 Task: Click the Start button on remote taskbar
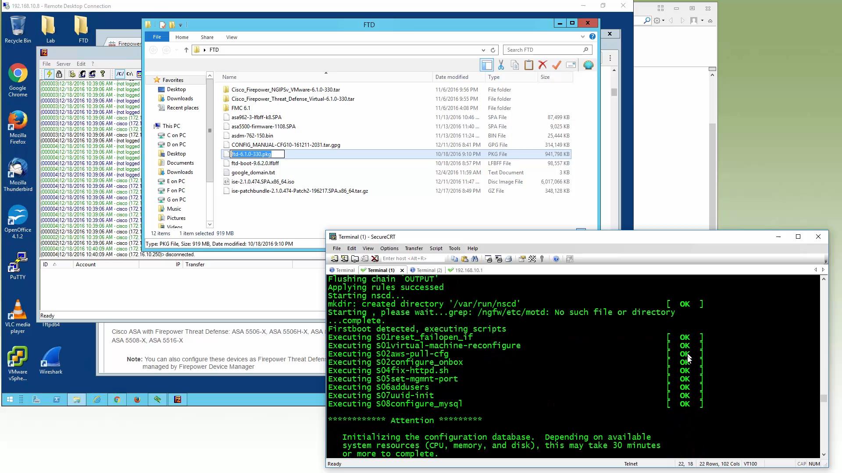pyautogui.click(x=10, y=399)
